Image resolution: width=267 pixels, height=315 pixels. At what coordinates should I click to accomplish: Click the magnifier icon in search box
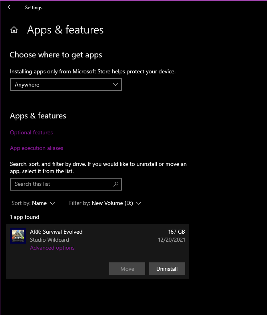tap(116, 184)
